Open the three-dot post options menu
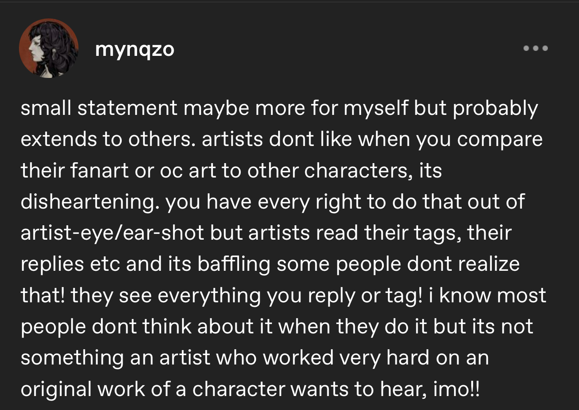The image size is (579, 410). [x=535, y=48]
